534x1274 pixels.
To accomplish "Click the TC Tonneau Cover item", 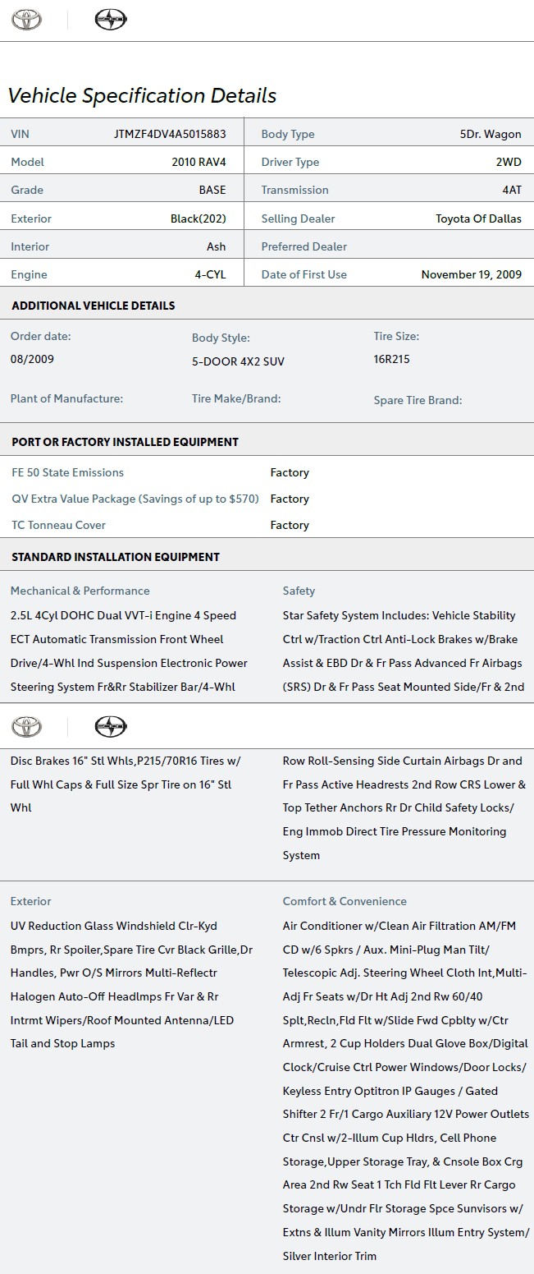I will pyautogui.click(x=58, y=525).
